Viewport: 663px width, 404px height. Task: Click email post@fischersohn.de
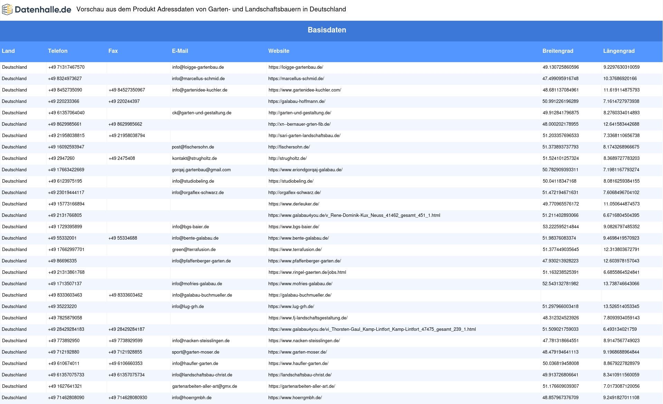click(x=193, y=147)
